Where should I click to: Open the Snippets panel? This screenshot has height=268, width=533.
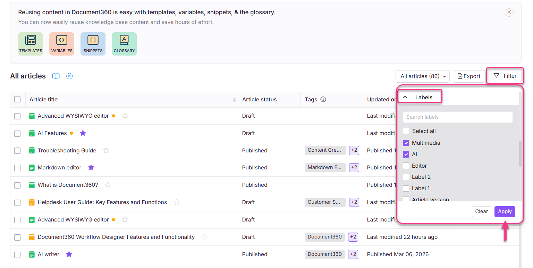tap(93, 43)
